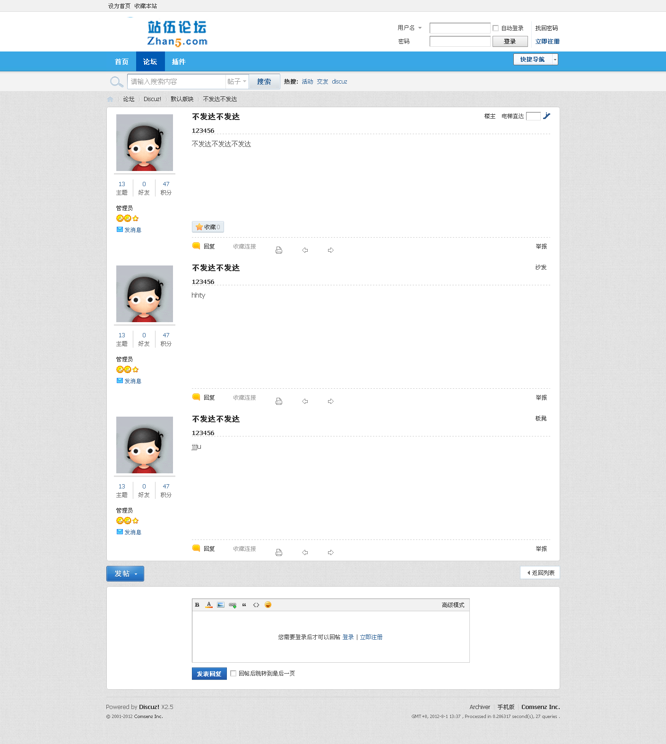The height and width of the screenshot is (744, 666).
Task: Click the search content input field
Action: tap(176, 82)
